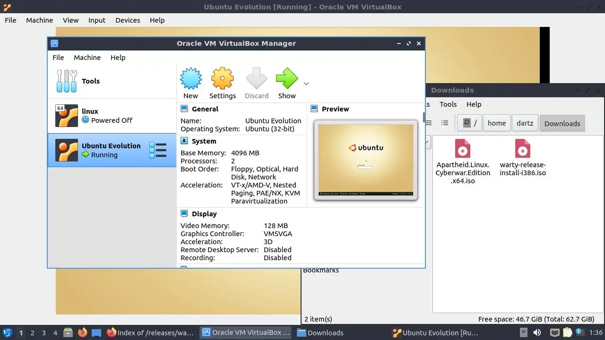Switch to Oracle VM VirtualBox taskbar entry
This screenshot has height=340, width=605.
pyautogui.click(x=246, y=333)
